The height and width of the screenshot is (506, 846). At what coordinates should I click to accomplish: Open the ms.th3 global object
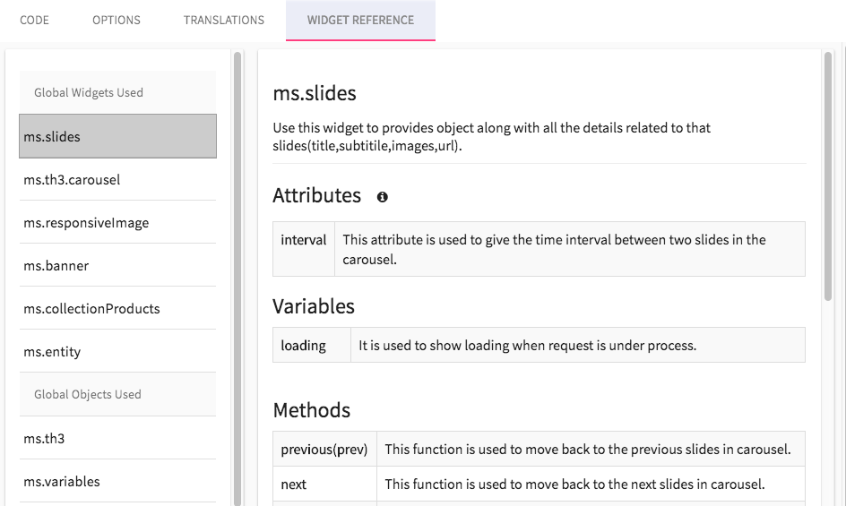pyautogui.click(x=117, y=438)
